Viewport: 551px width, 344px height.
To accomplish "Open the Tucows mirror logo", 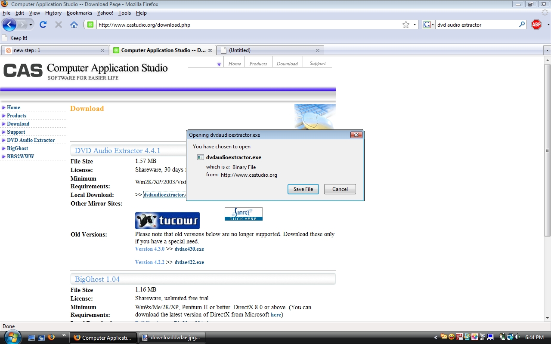I will [167, 221].
